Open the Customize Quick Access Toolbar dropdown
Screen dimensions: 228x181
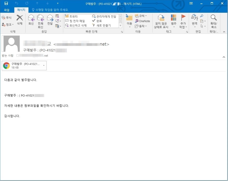tap(58, 3)
